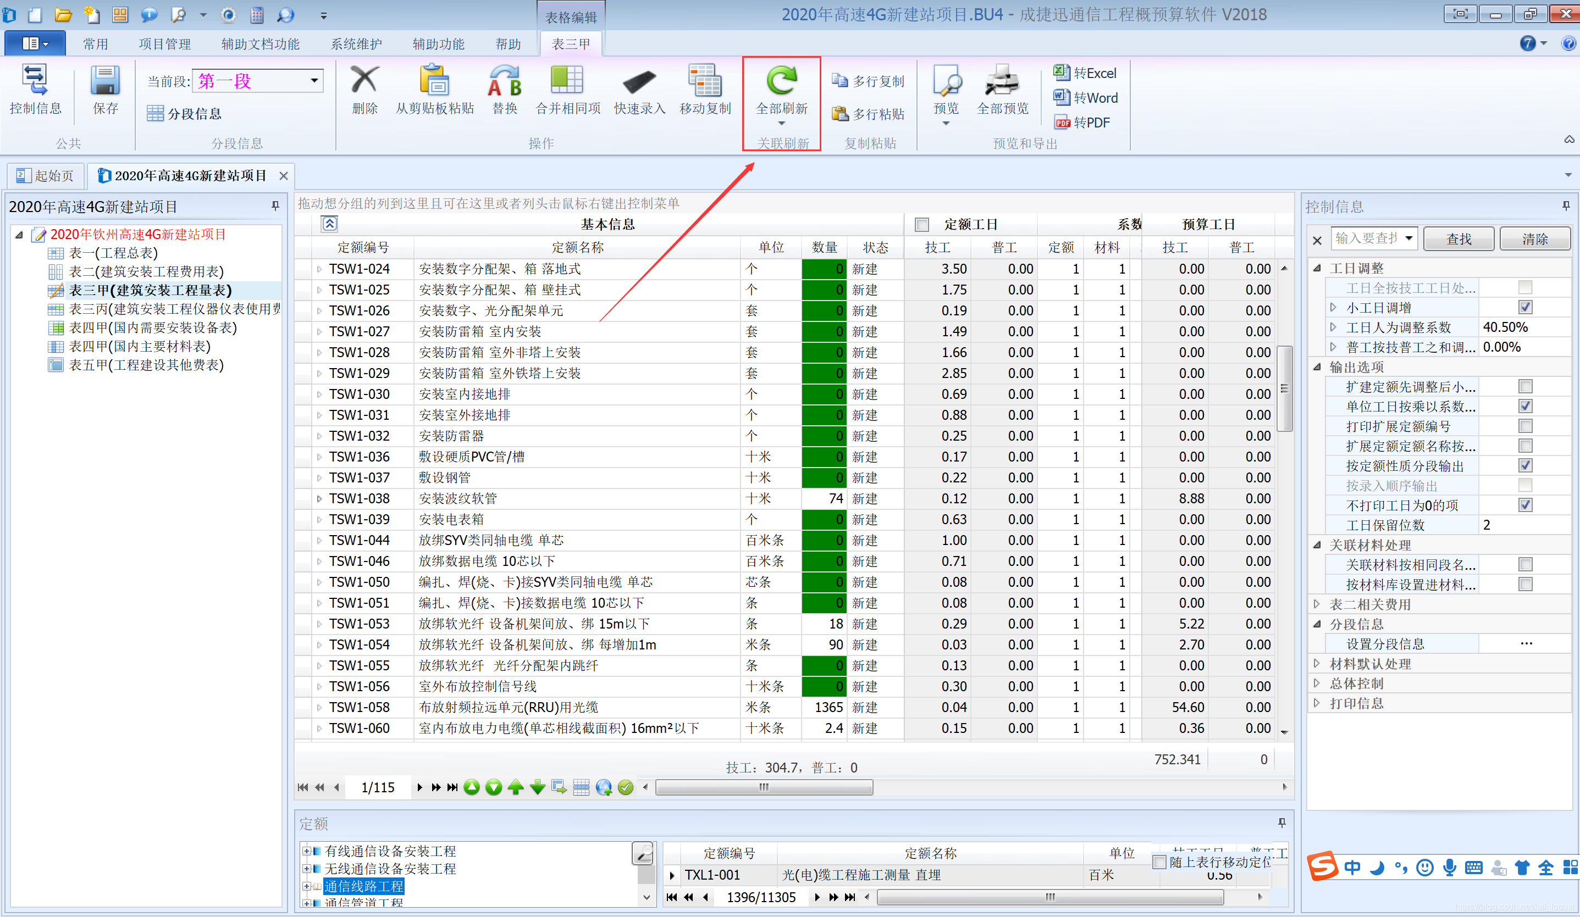1580x917 pixels.
Task: Open the 输入要查找 search combo dropdown
Action: pyautogui.click(x=1409, y=238)
